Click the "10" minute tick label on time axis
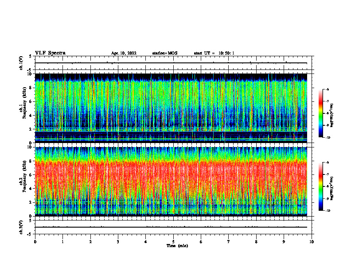Screen dimensions: 351x271 click(x=312, y=242)
